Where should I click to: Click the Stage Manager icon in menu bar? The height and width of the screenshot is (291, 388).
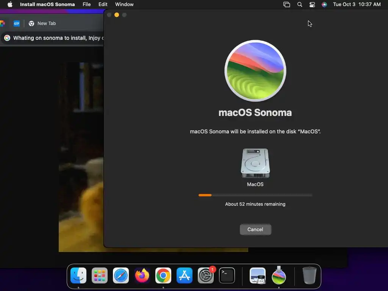(x=286, y=5)
